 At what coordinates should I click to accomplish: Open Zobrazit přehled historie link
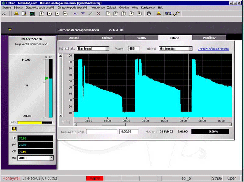click(213, 49)
